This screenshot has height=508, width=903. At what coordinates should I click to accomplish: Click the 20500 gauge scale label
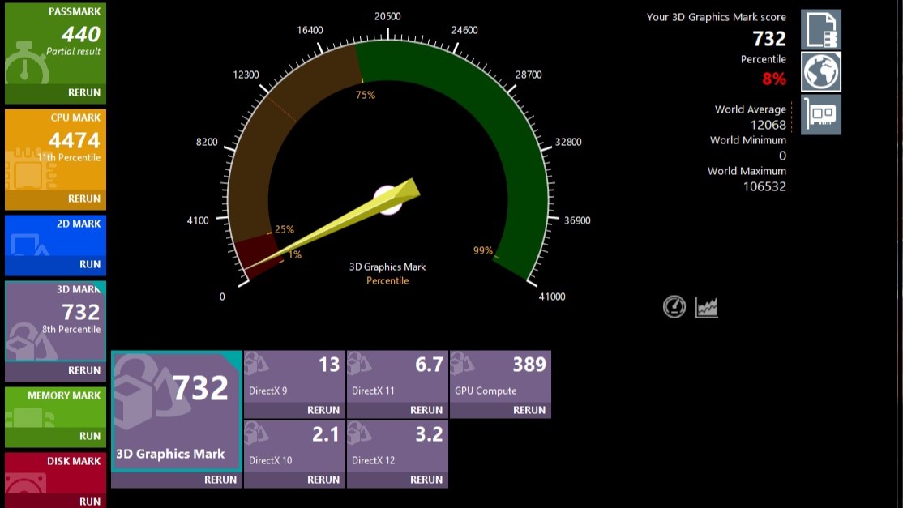coord(387,17)
